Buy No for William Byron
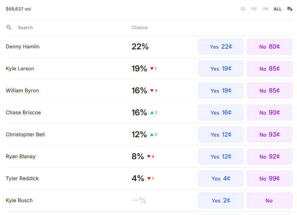 [269, 91]
